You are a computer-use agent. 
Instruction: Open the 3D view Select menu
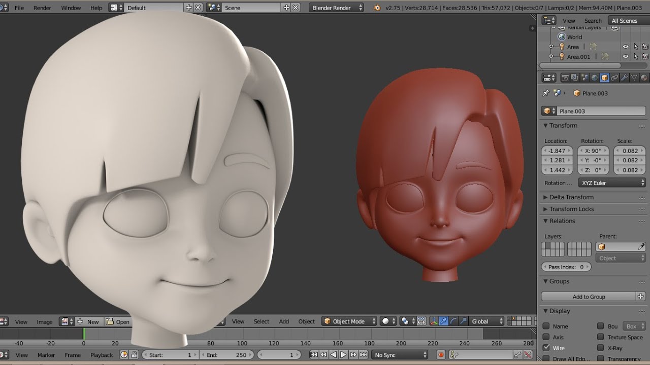262,321
